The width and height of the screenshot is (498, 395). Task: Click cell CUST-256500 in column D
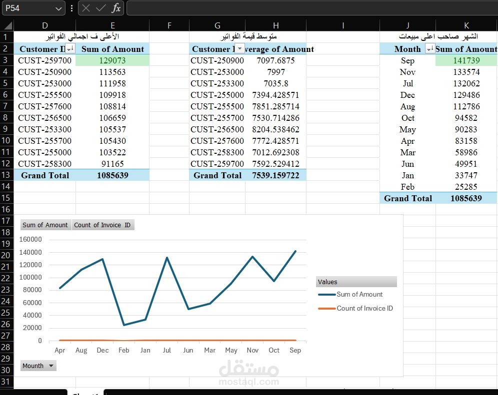(45, 118)
